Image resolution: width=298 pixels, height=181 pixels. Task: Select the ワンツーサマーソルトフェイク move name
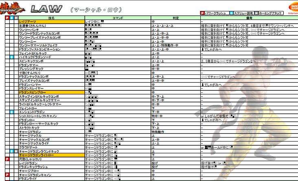(38, 45)
